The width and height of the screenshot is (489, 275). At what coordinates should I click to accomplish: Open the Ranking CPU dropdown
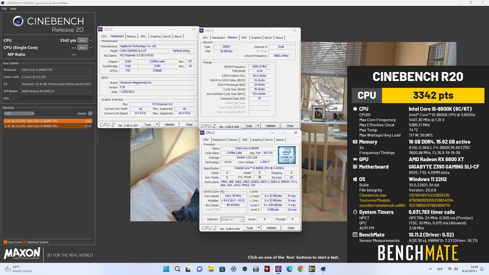pos(19,114)
